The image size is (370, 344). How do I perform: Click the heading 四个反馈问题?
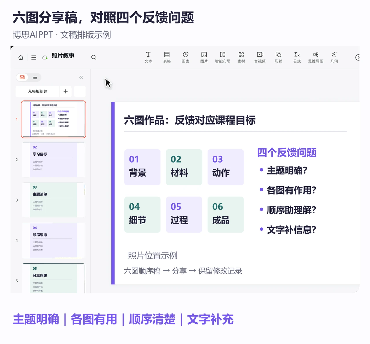click(287, 152)
